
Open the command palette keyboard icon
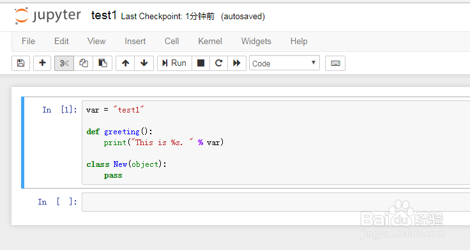click(x=335, y=63)
